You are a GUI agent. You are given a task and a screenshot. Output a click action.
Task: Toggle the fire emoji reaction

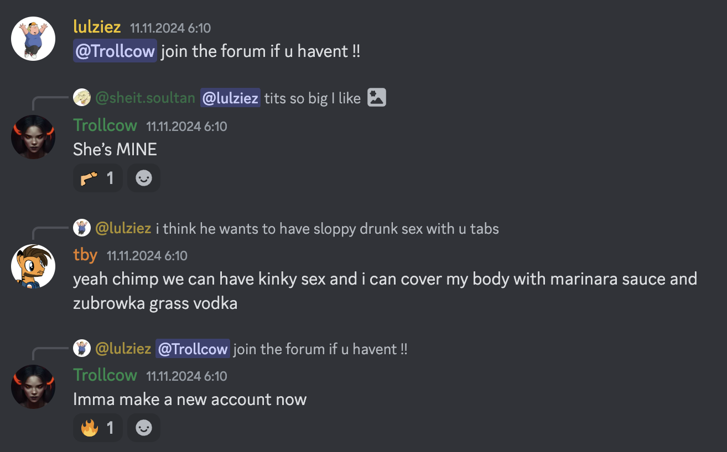(x=97, y=428)
